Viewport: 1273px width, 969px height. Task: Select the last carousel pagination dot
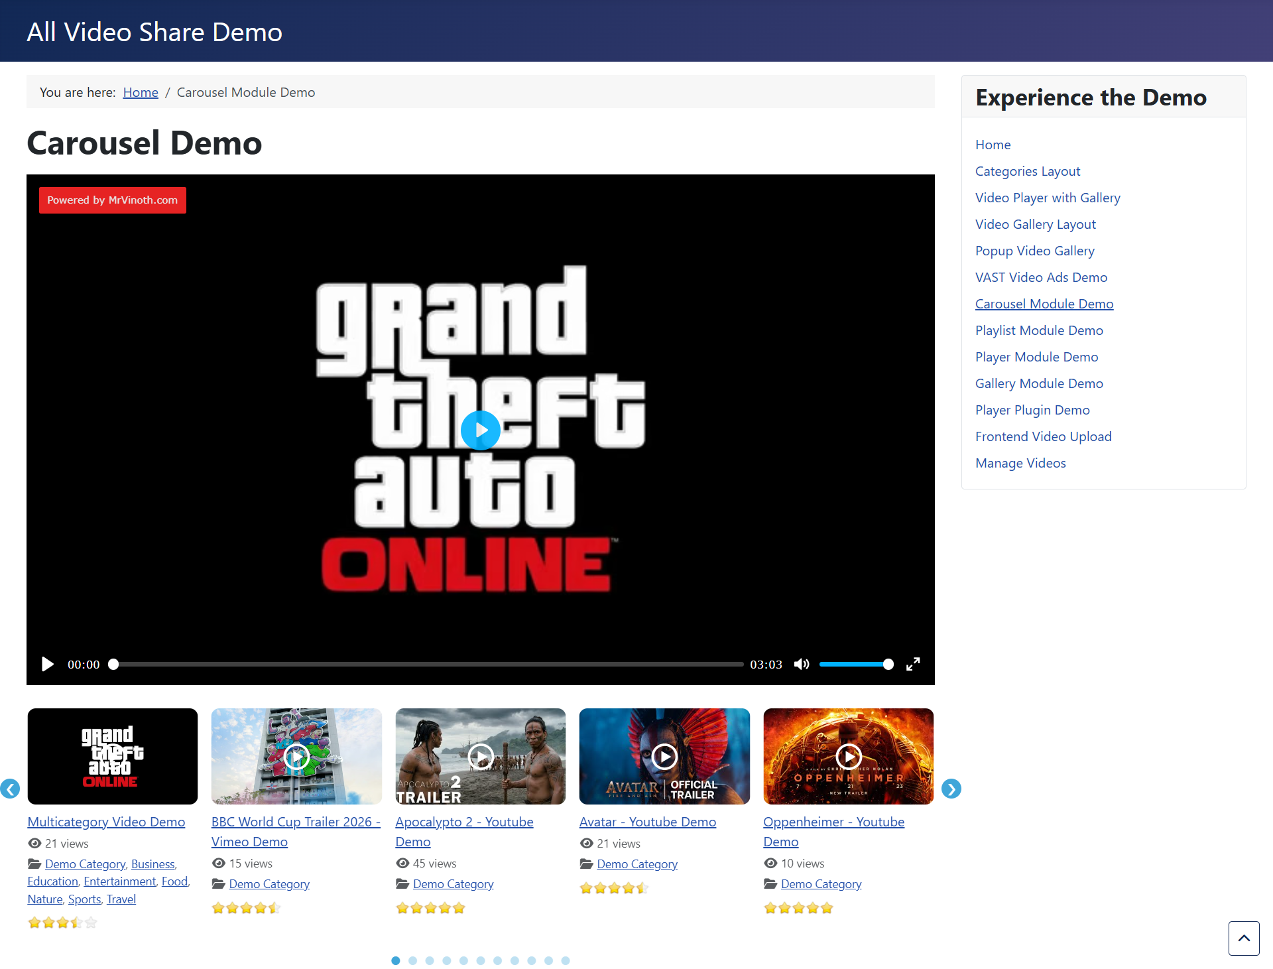click(566, 960)
